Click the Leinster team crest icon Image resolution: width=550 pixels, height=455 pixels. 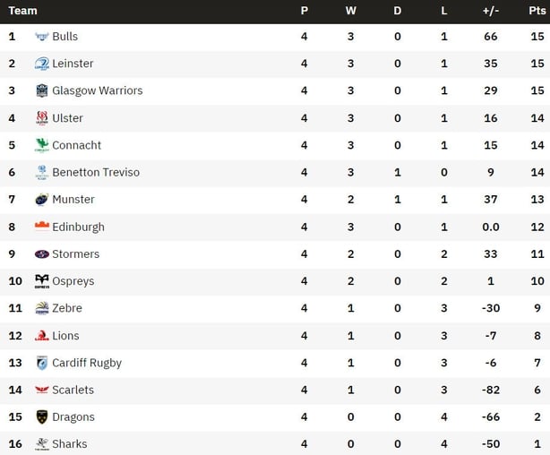[42, 64]
